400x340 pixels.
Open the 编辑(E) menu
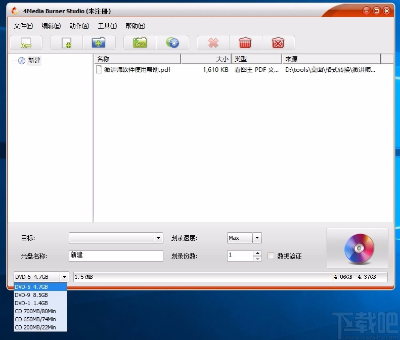pyautogui.click(x=51, y=26)
